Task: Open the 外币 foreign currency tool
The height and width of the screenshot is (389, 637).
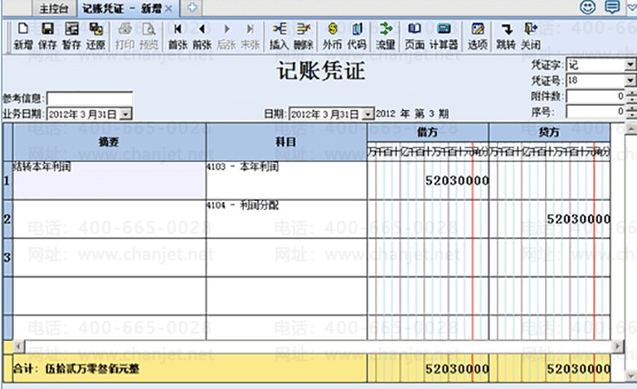Action: [332, 35]
